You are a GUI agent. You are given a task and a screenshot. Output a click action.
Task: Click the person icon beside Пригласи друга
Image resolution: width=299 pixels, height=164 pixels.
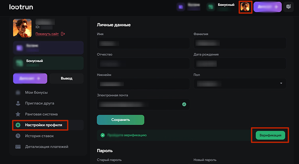pyautogui.click(x=18, y=103)
